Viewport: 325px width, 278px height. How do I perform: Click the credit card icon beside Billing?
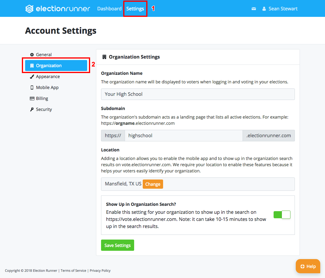tap(32, 98)
